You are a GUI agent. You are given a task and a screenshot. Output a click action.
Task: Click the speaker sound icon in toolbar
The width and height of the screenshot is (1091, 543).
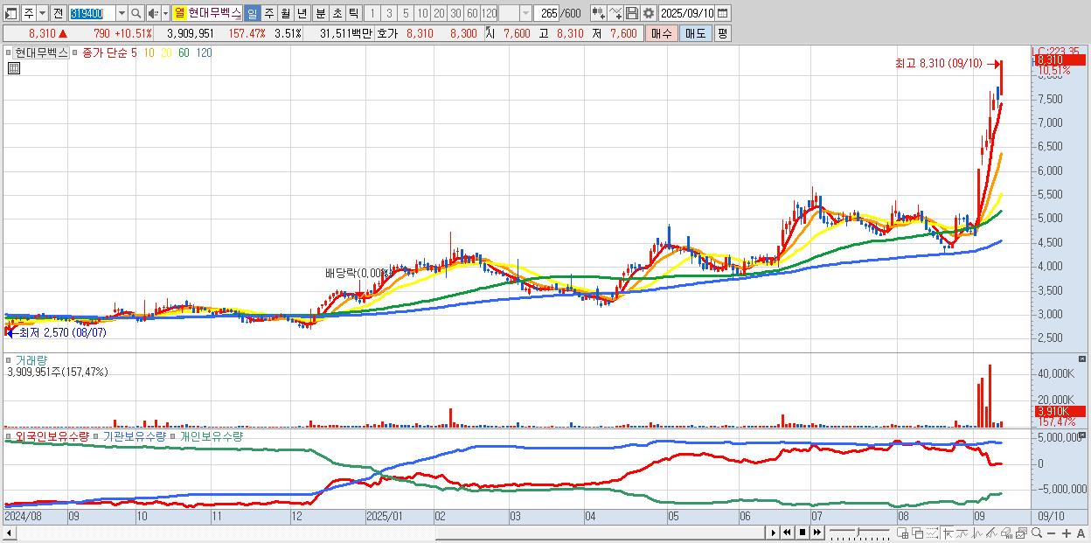153,13
